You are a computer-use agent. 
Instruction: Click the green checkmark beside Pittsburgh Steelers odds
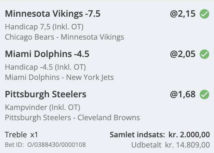[204, 94]
